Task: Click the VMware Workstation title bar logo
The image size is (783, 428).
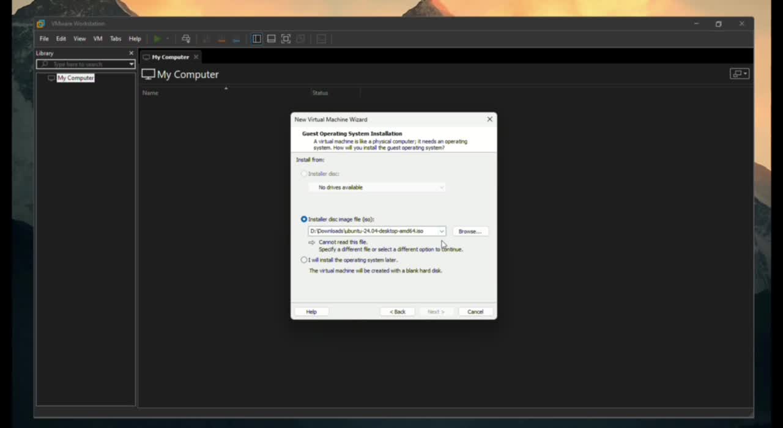Action: (41, 24)
